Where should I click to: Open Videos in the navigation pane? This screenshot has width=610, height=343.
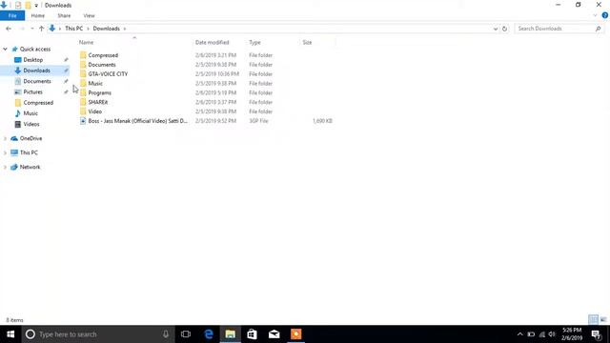click(x=30, y=124)
